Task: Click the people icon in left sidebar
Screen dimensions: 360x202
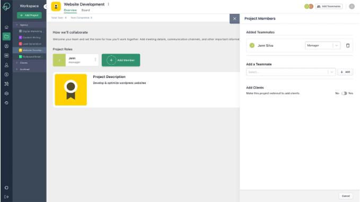Action: point(6,65)
